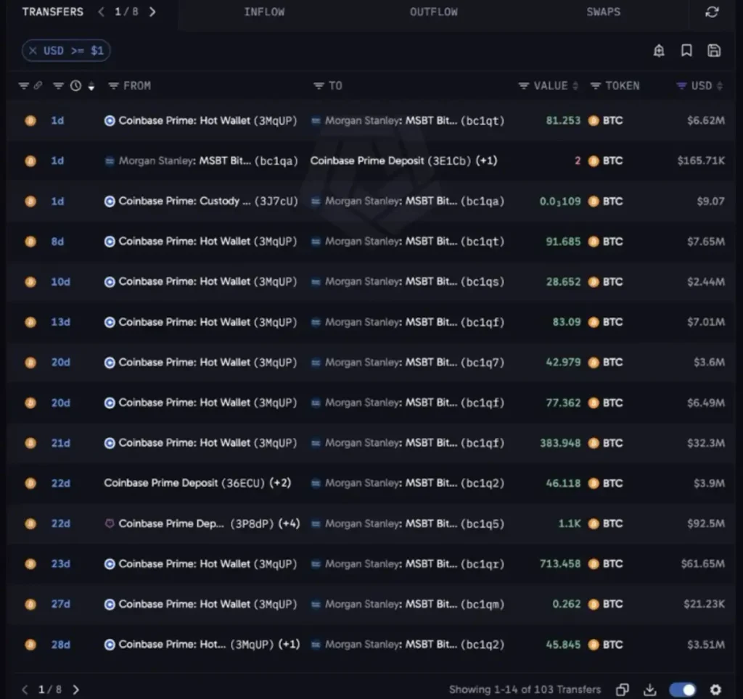This screenshot has height=699, width=743.
Task: Click BTC token in the $7.01M row
Action: 606,322
